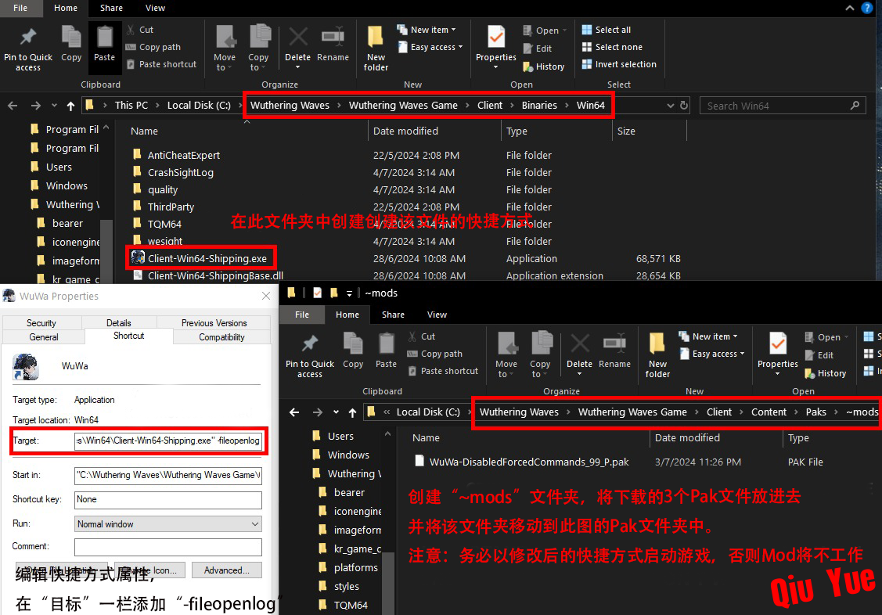Go back in the Win64 window navigation
The image size is (882, 615).
coord(13,106)
